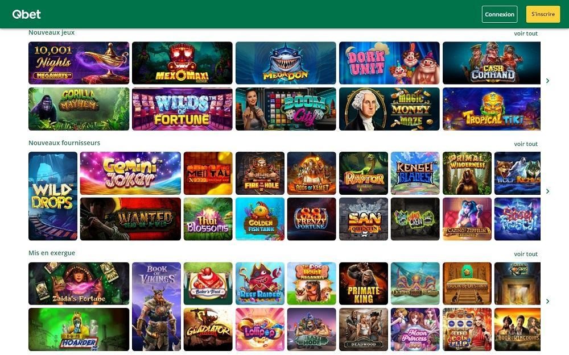Advance Nouveaux fournisseurs carousel with right chevron
The height and width of the screenshot is (355, 569).
[x=547, y=191]
